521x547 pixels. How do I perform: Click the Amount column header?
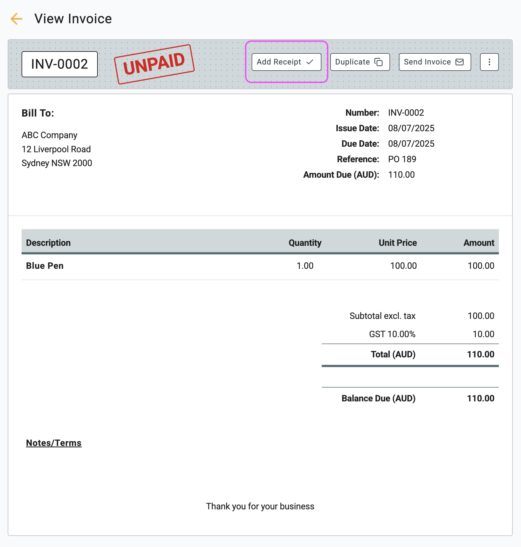coord(479,243)
